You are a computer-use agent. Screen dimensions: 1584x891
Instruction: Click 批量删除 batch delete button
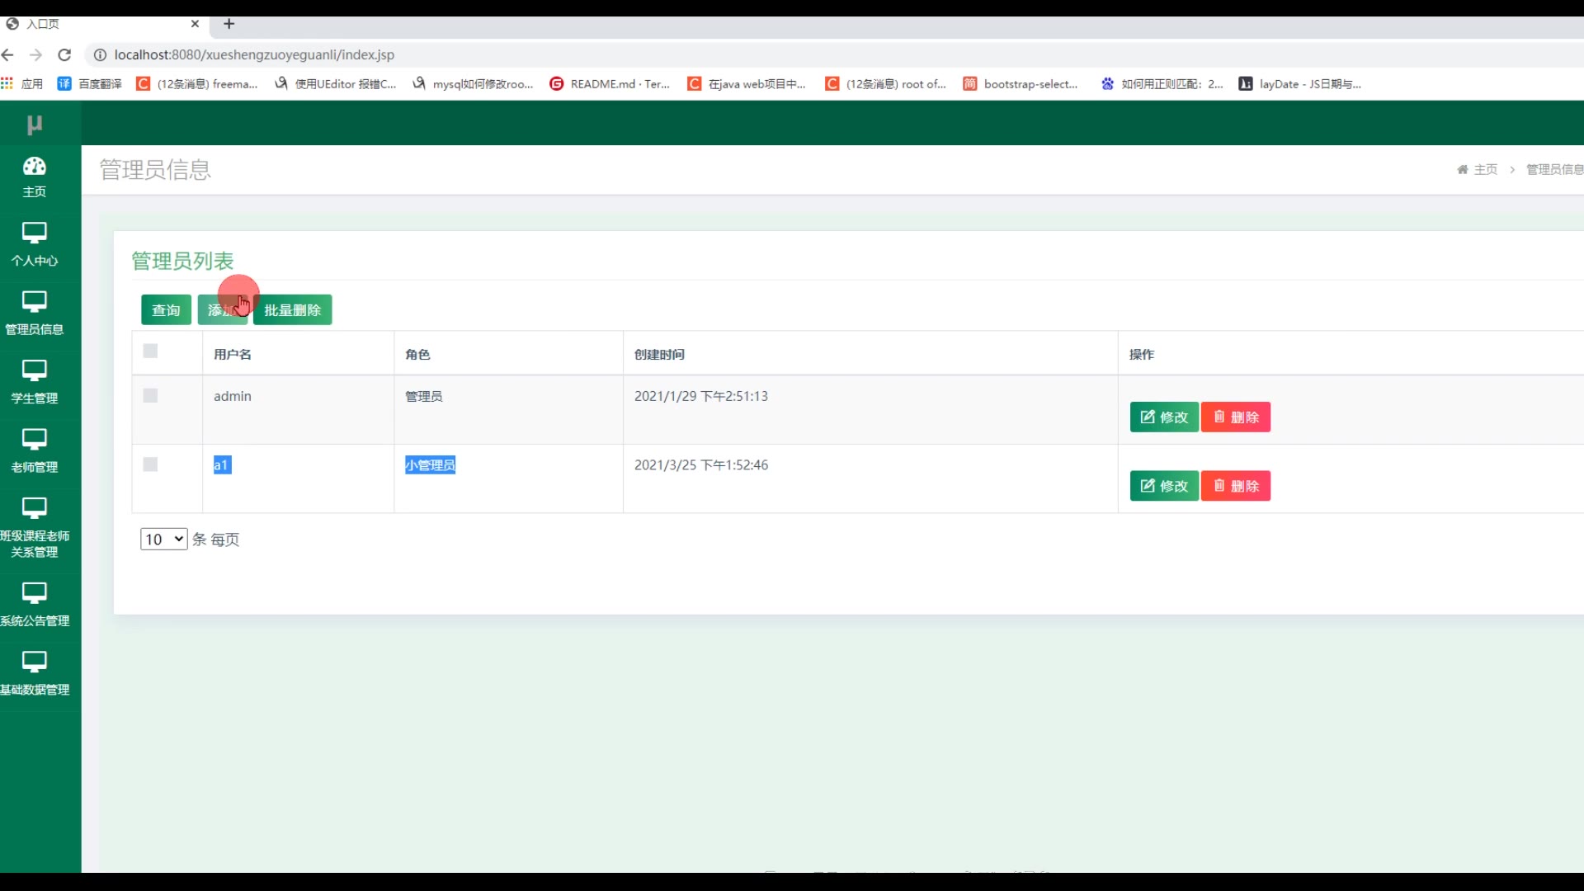coord(292,310)
